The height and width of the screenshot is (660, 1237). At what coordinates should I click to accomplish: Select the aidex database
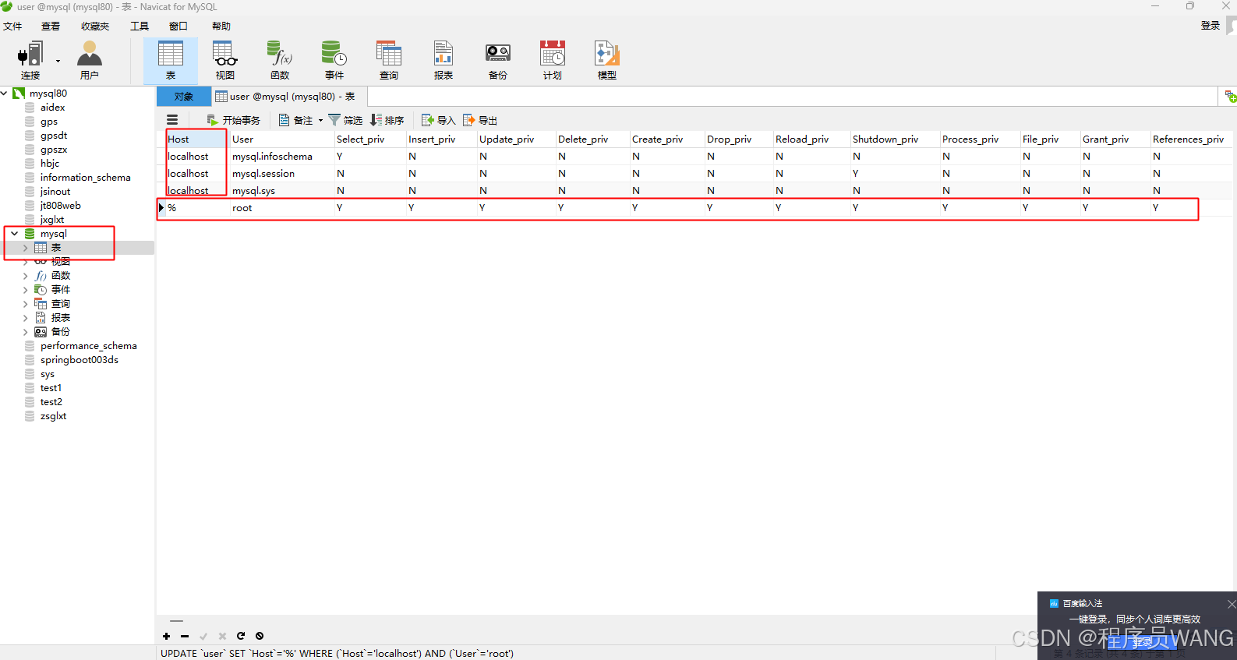[53, 108]
